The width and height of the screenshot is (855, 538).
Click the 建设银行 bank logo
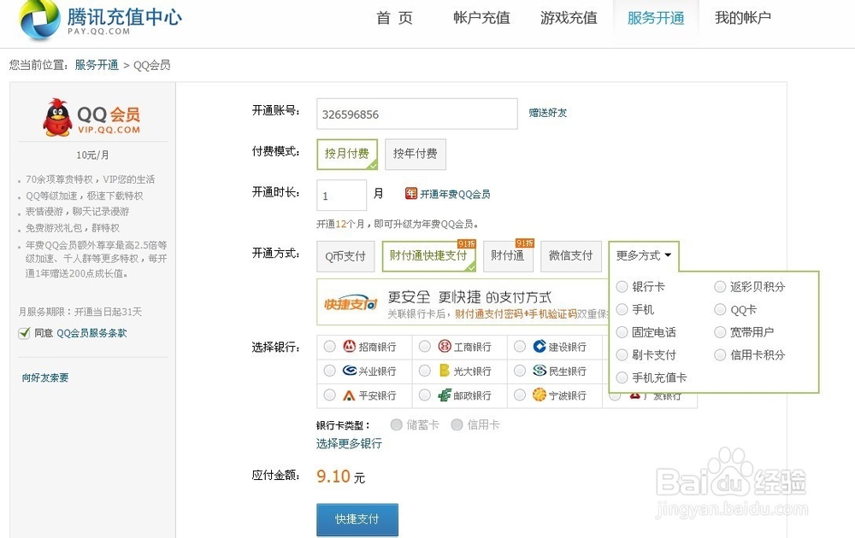[540, 346]
